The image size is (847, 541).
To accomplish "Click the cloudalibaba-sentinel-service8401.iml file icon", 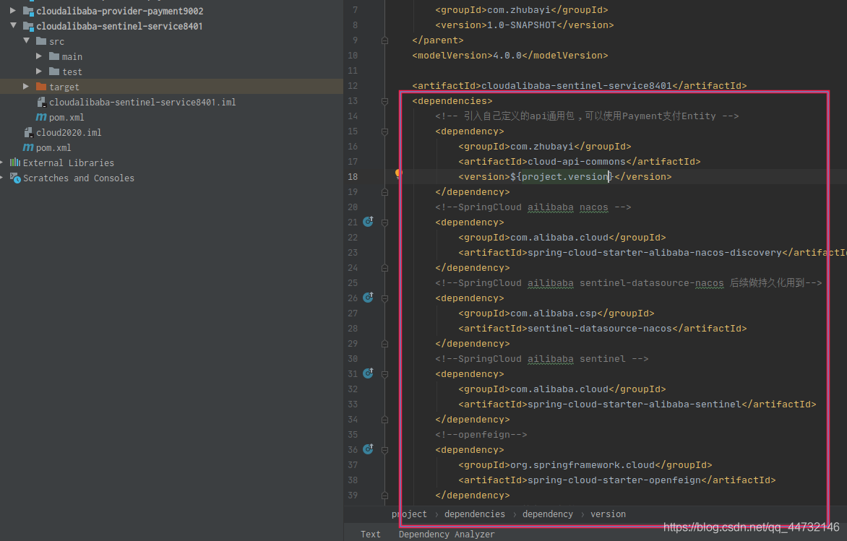I will pos(42,102).
